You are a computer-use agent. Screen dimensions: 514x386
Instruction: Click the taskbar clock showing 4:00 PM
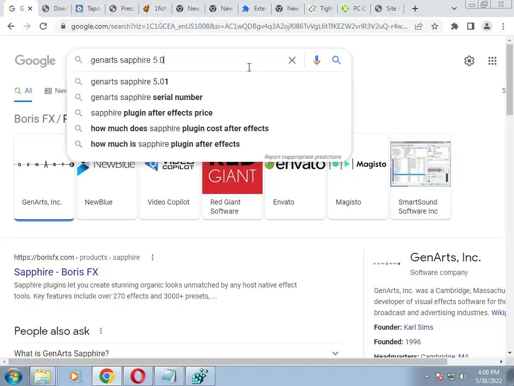click(x=488, y=376)
